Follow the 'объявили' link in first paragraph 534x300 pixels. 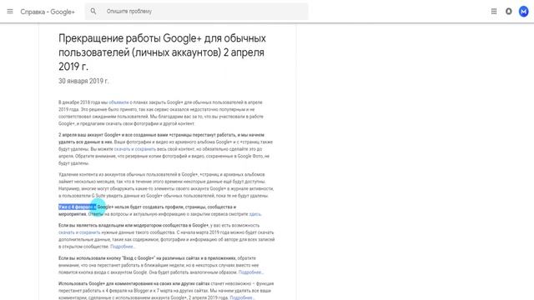pyautogui.click(x=118, y=102)
